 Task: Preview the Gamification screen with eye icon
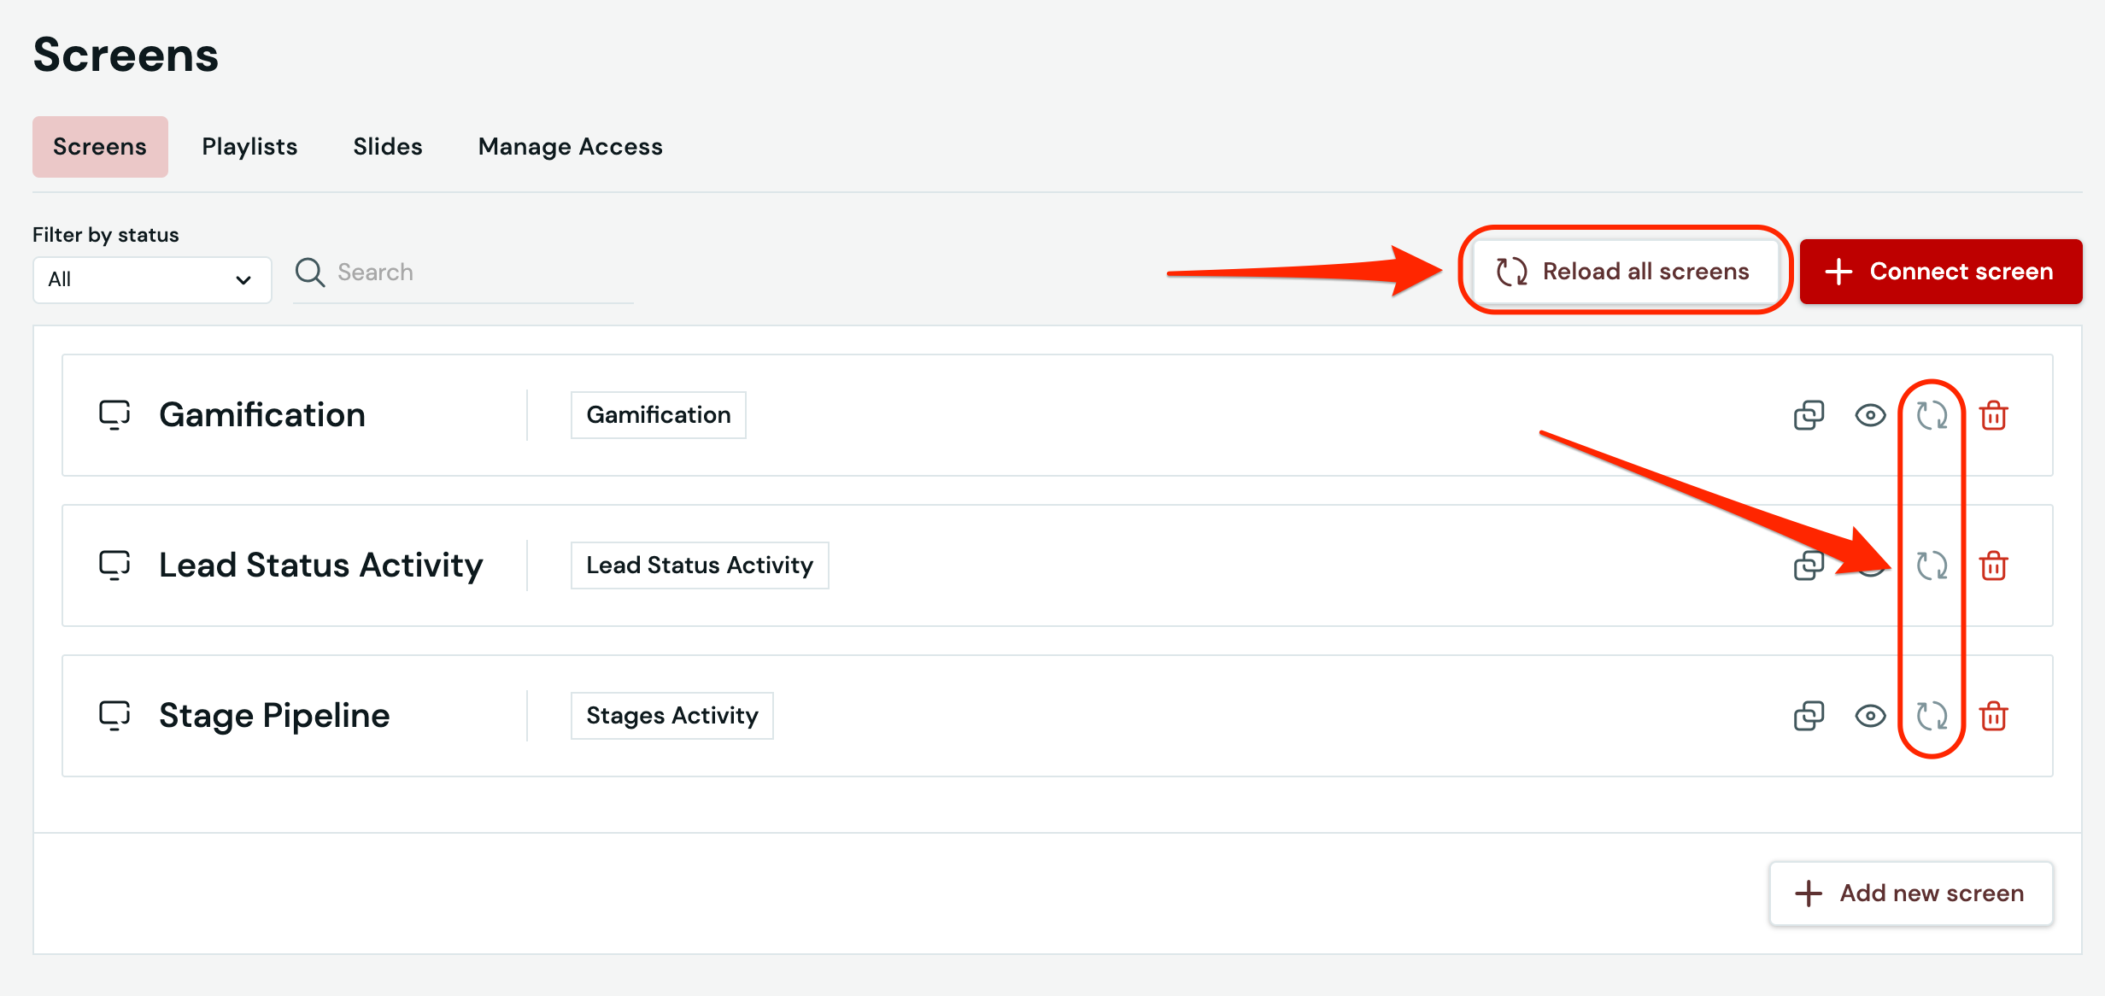[1870, 415]
